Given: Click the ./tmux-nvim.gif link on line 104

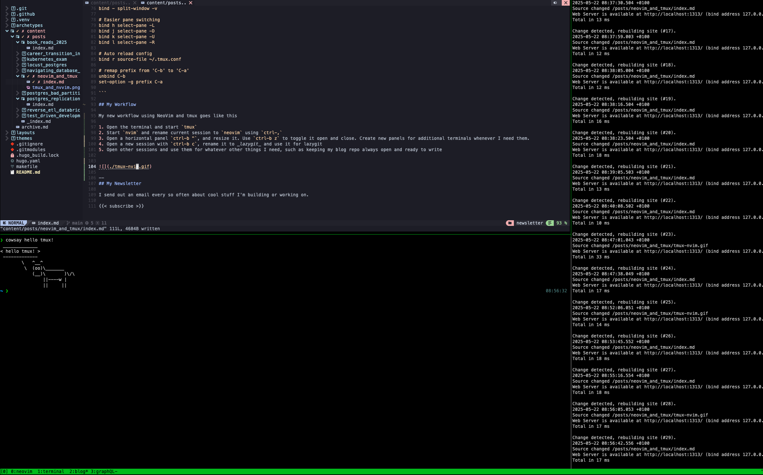Looking at the screenshot, I should coord(129,167).
